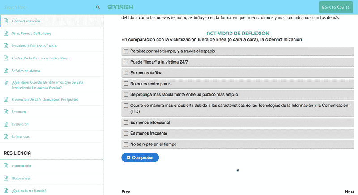Check 'No se repite en el tiempo'
Screen dimensions: 358x195
[126, 144]
